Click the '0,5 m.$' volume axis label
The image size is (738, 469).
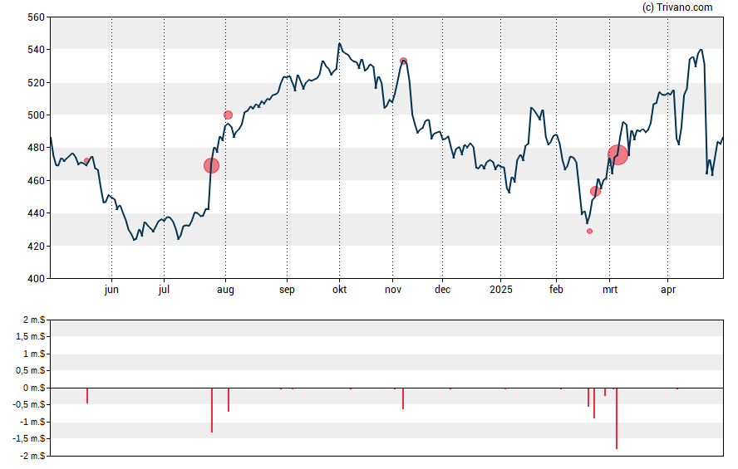[31, 370]
